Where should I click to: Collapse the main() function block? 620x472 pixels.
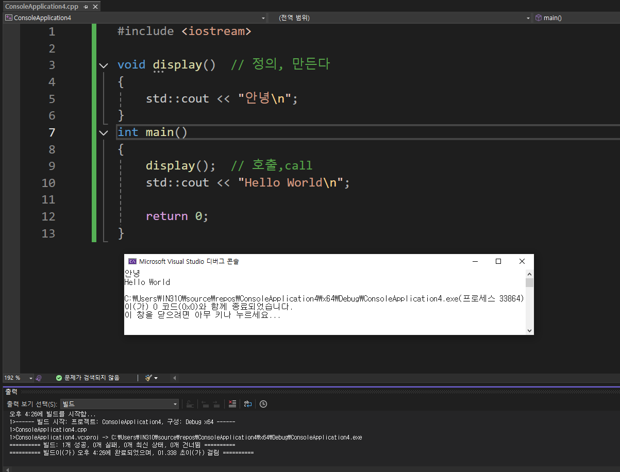click(104, 133)
